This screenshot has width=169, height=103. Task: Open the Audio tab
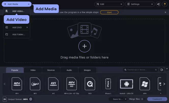pyautogui.click(x=69, y=70)
